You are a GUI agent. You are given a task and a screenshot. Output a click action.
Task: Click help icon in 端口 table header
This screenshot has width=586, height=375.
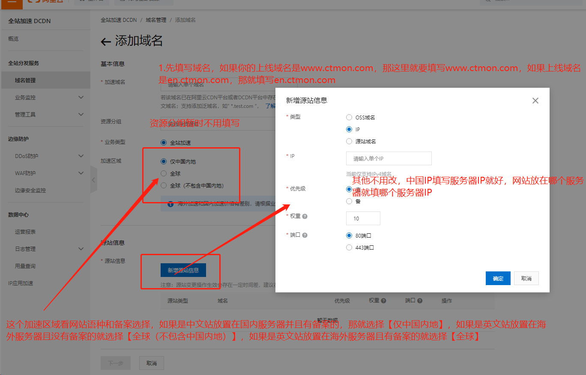[x=420, y=301]
